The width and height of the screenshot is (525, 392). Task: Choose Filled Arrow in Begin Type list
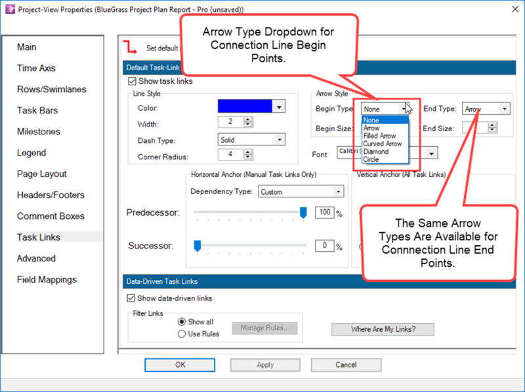[385, 136]
